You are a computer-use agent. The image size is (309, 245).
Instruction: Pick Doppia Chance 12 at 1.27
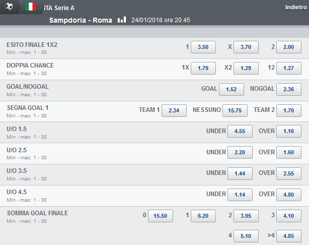pyautogui.click(x=289, y=68)
